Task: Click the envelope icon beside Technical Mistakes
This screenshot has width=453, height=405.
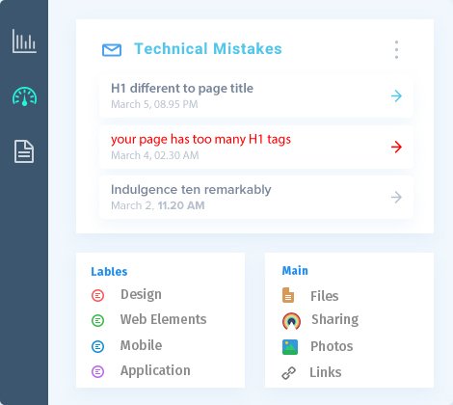Action: pos(112,50)
